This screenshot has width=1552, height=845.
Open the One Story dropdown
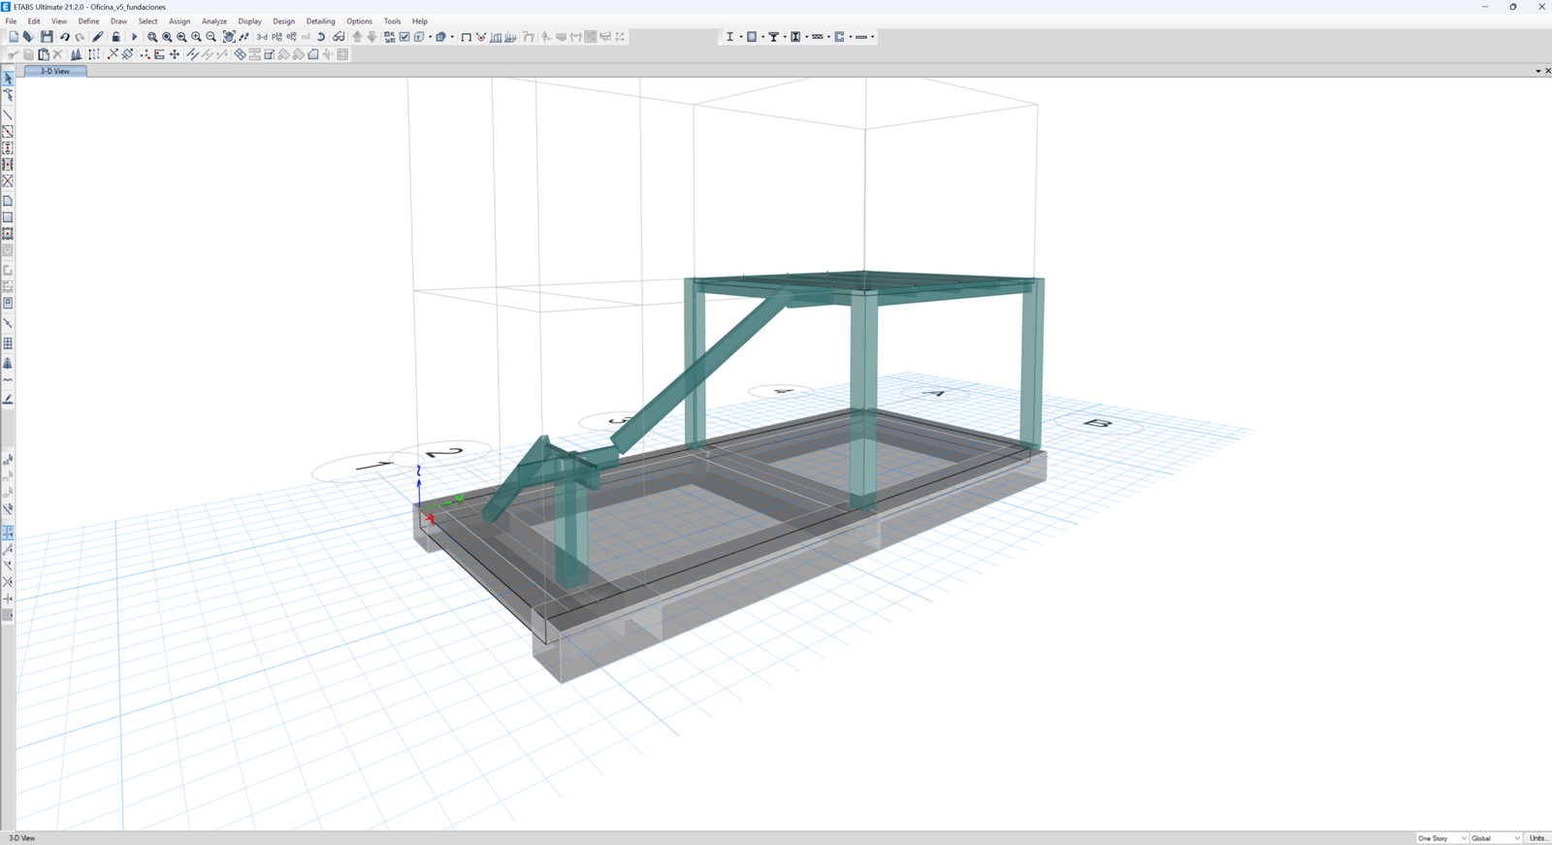point(1441,838)
